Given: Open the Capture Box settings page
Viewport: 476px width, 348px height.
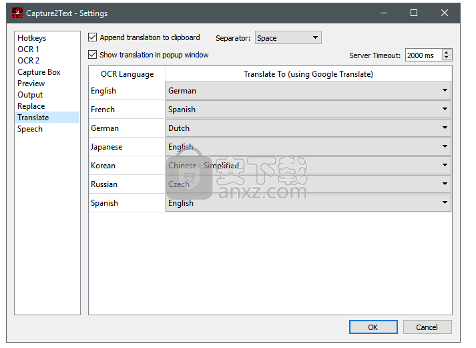Looking at the screenshot, I should [47, 72].
